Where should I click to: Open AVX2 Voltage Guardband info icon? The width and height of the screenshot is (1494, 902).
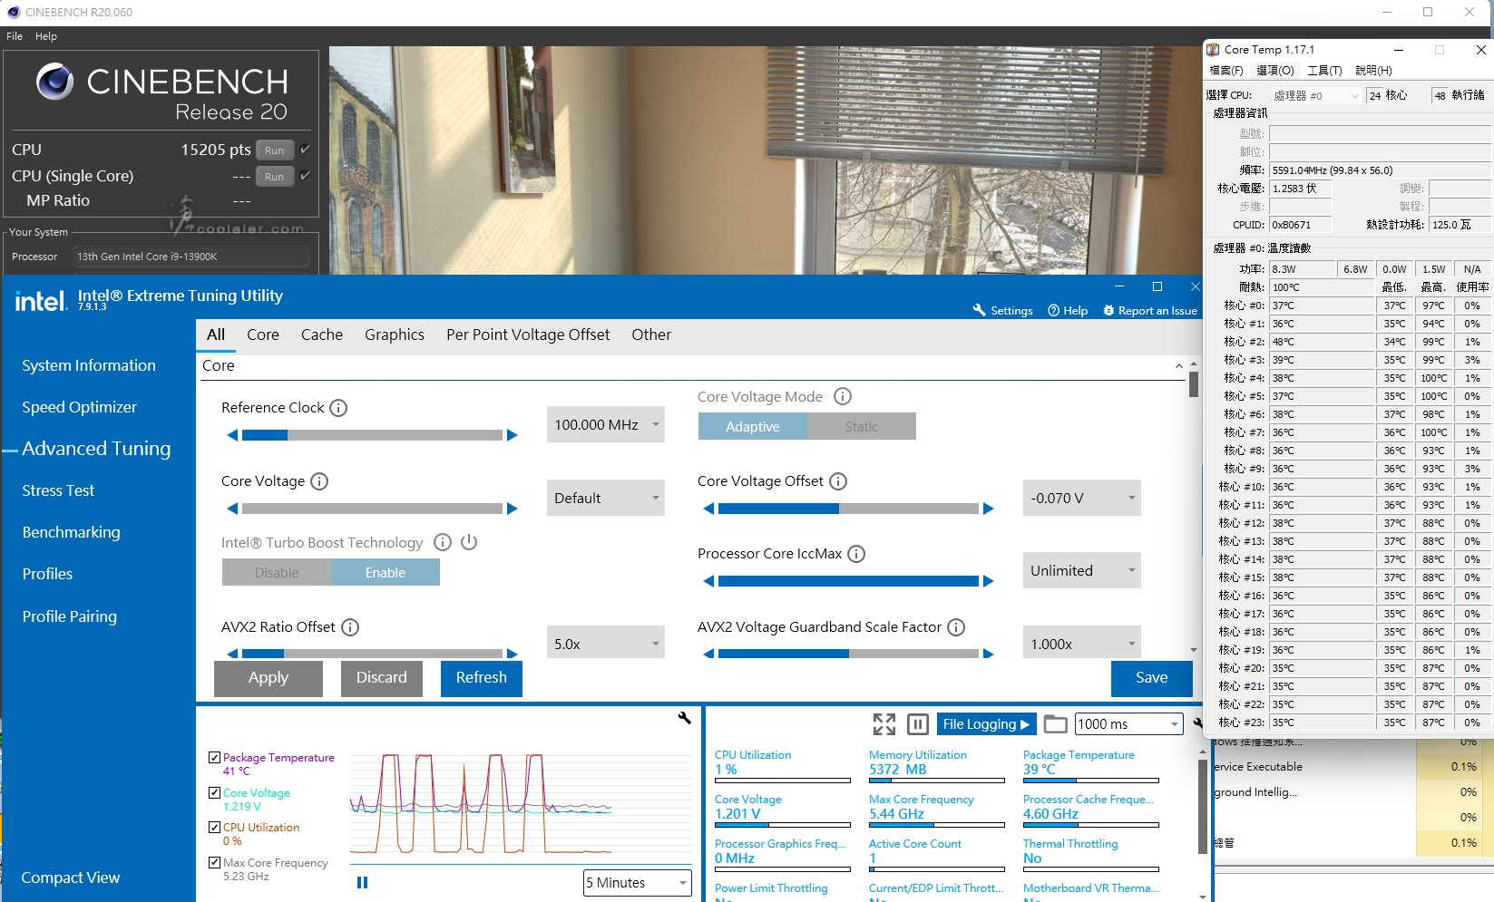click(956, 627)
